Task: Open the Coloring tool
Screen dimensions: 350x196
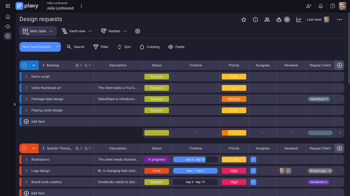Action: click(149, 47)
